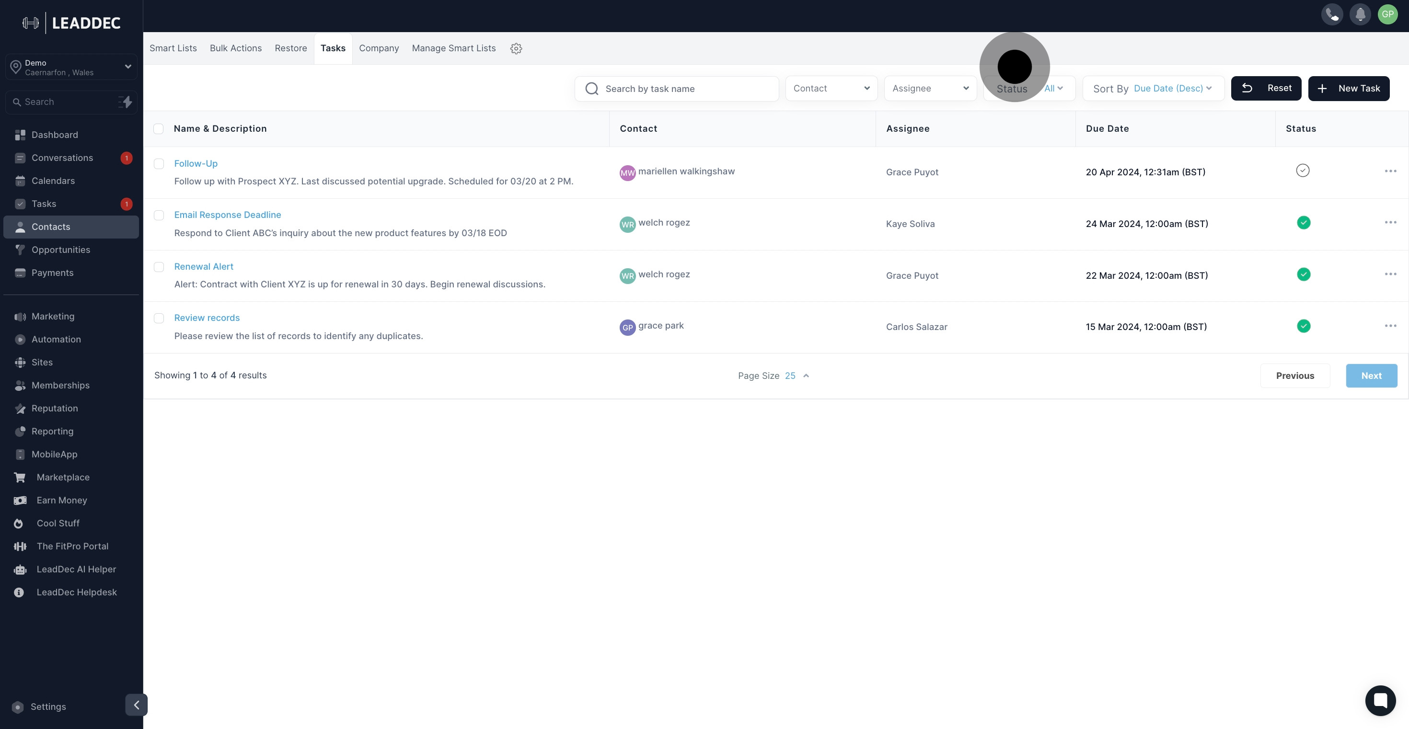Screen dimensions: 1409x729
Task: Focus the Search by task name field
Action: [677, 89]
